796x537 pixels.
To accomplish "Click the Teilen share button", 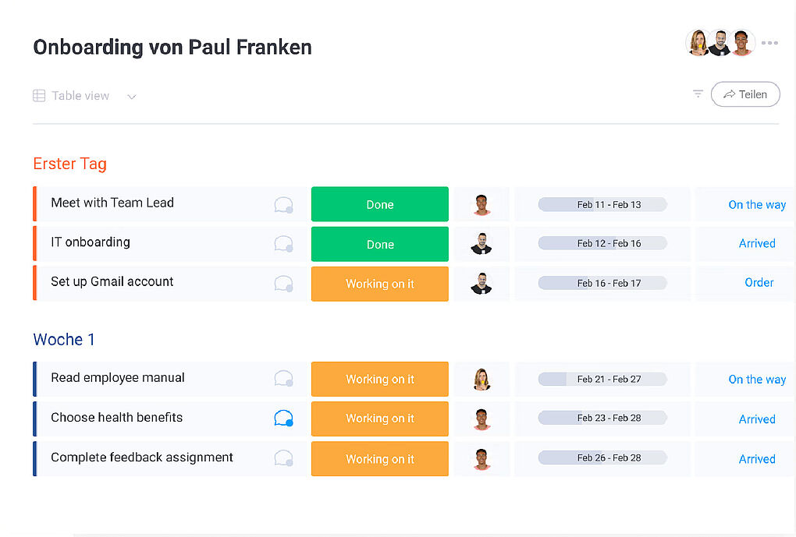I will coord(744,94).
